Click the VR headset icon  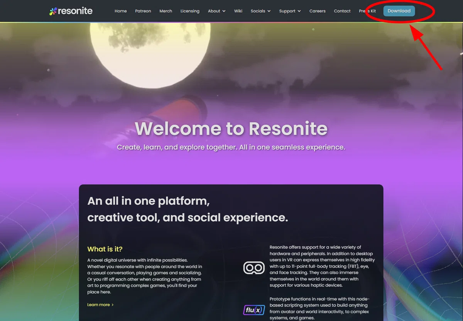coord(254,267)
